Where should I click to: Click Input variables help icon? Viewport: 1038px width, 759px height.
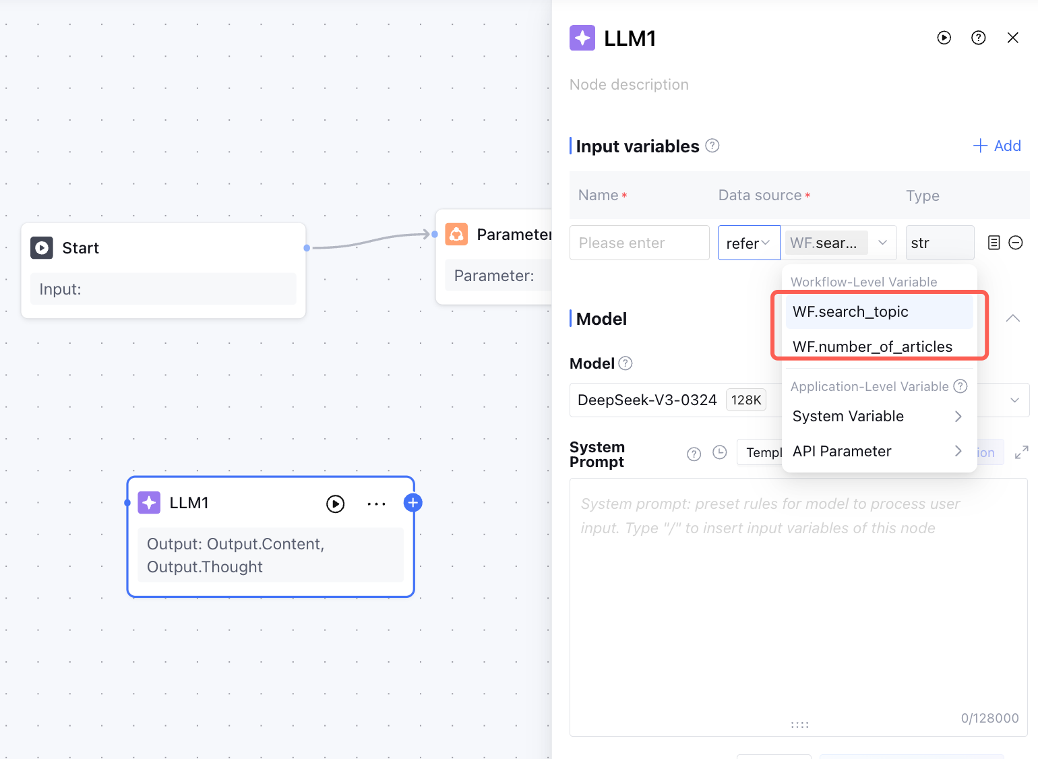712,146
